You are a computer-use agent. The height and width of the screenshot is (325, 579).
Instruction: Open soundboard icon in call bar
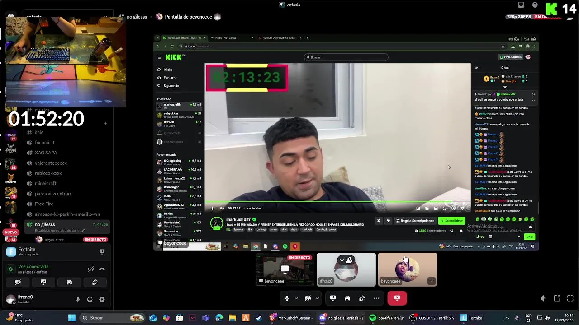coord(362,298)
